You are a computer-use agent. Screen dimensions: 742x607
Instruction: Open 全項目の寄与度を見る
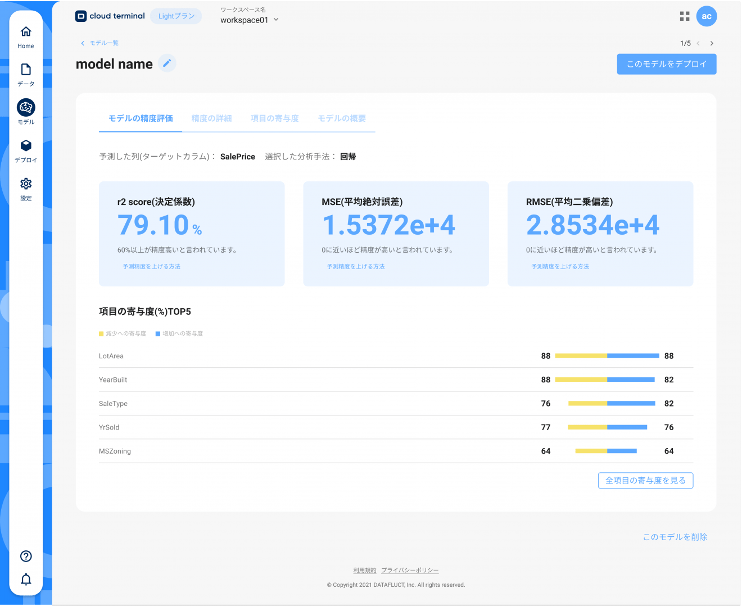point(645,481)
